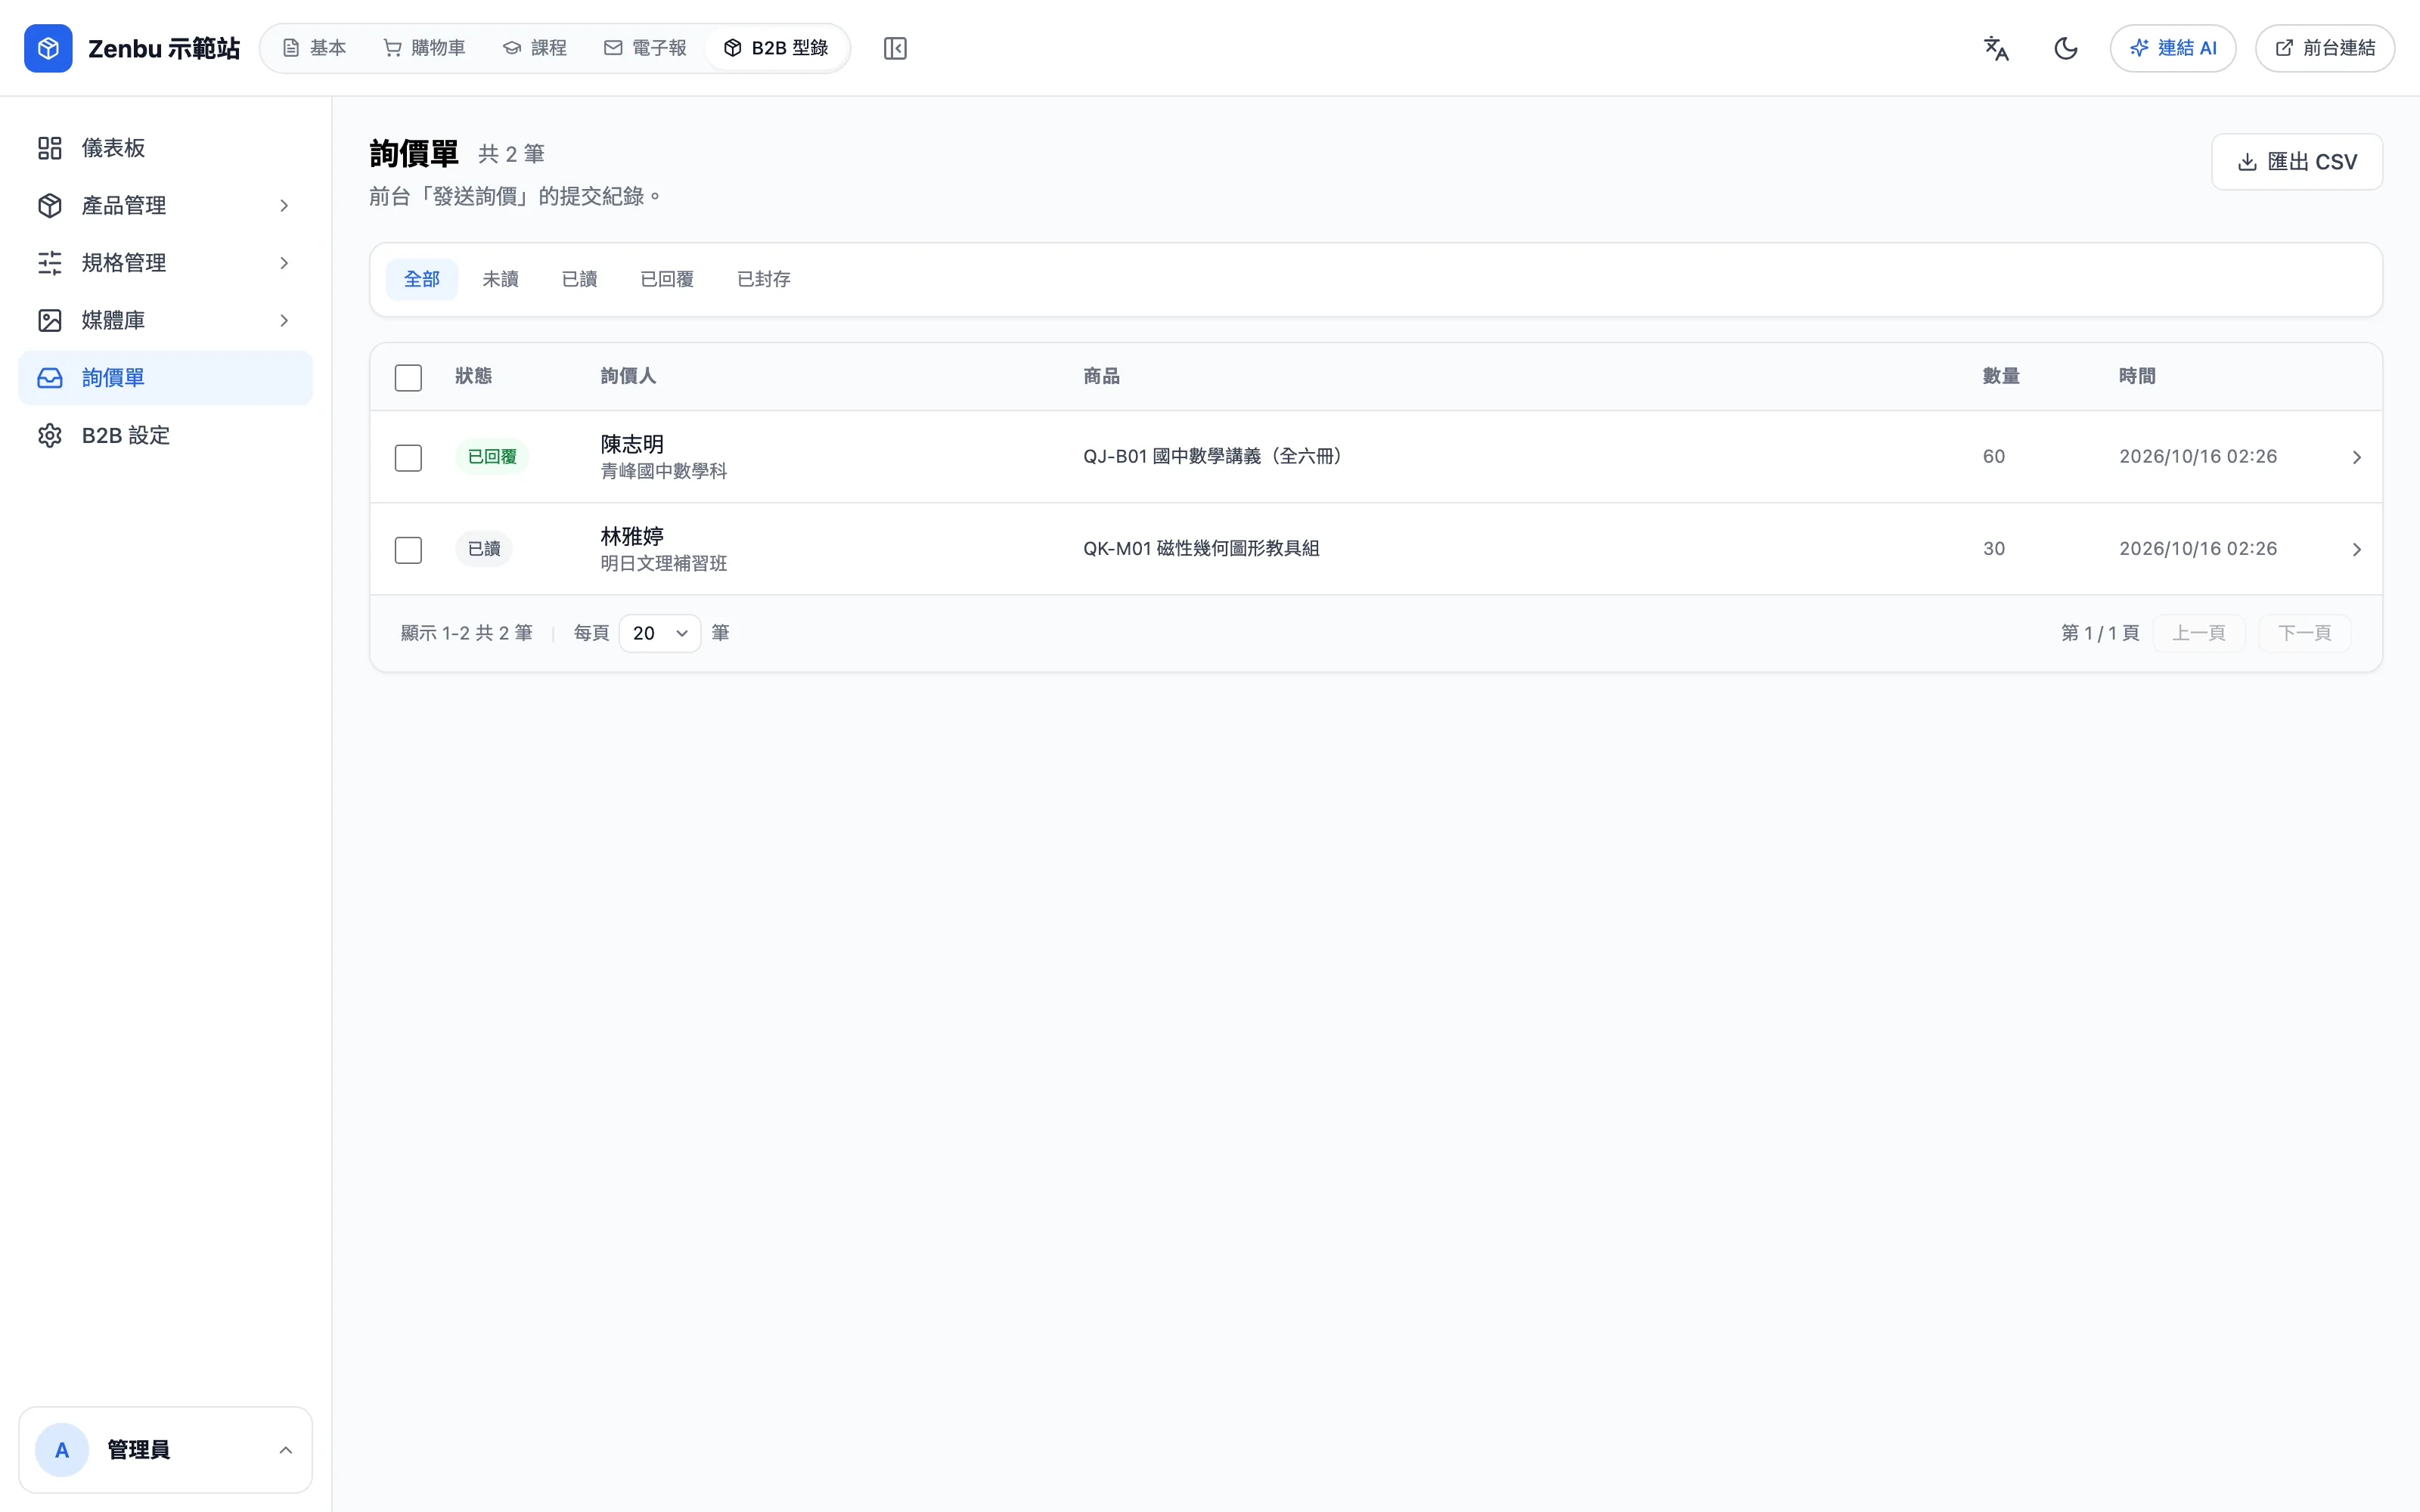Click product QK-M01 磁性幾何圖形教具組
This screenshot has height=1512, width=2420.
[x=1201, y=549]
